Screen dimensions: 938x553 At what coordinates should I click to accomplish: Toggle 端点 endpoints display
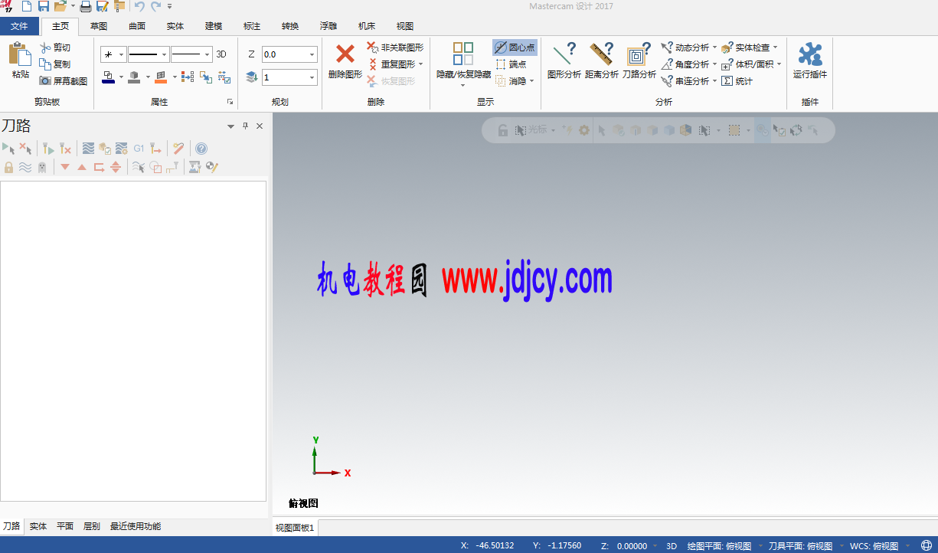(x=511, y=64)
